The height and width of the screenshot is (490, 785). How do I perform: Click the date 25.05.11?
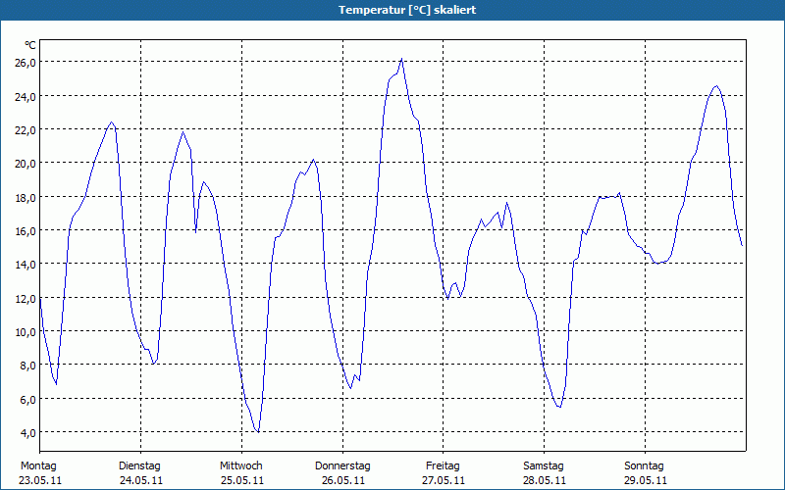(x=242, y=480)
